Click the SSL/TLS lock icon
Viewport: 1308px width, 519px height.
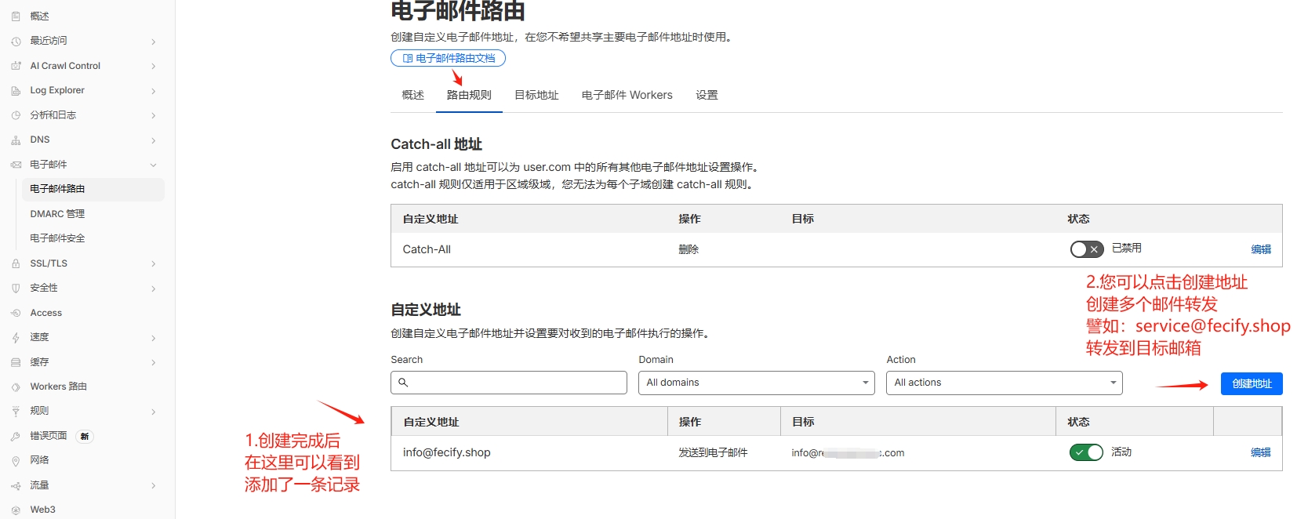[16, 263]
